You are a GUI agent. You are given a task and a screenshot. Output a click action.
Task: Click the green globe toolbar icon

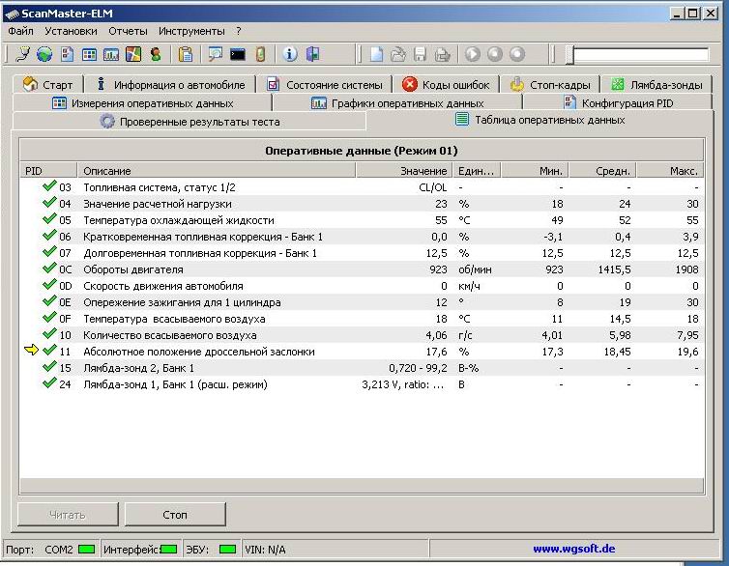44,55
